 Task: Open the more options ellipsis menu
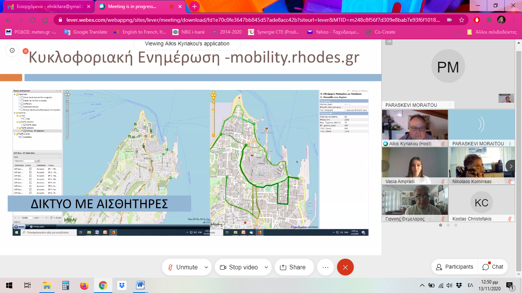[325, 267]
